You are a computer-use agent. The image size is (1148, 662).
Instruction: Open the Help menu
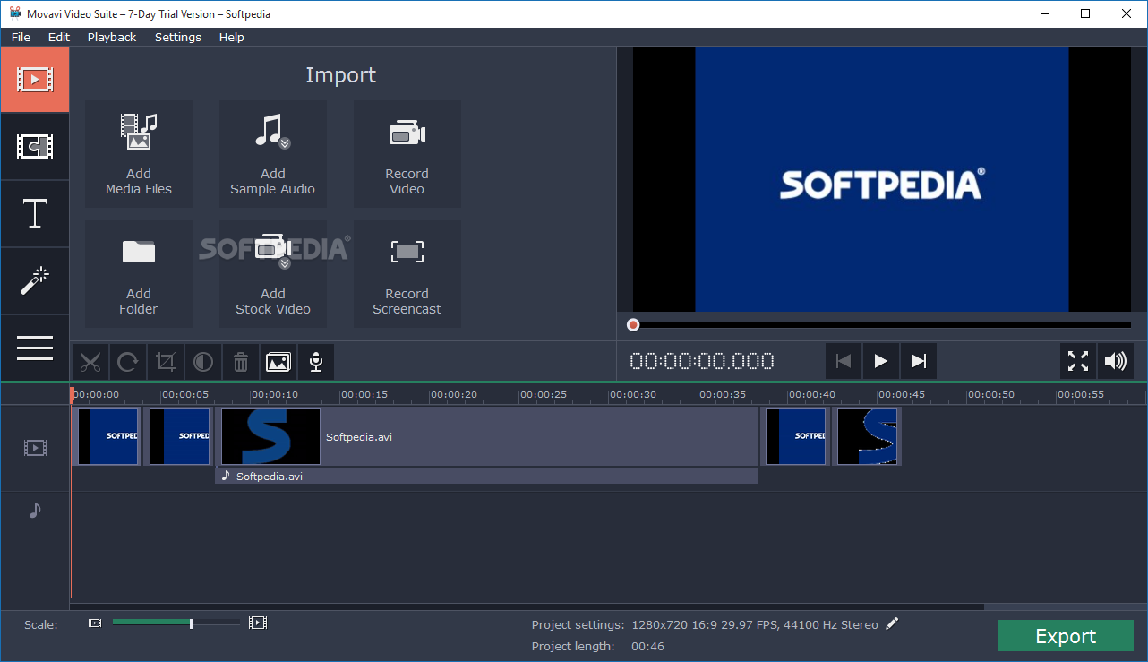pos(231,37)
